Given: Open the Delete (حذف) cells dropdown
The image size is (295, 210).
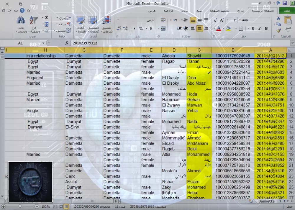Looking at the screenshot, I should click(64, 24).
